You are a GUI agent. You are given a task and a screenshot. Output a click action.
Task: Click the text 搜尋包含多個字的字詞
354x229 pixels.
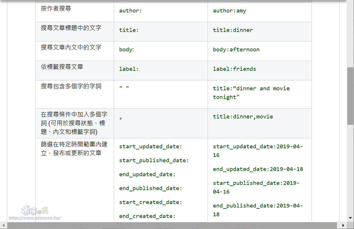(71, 86)
